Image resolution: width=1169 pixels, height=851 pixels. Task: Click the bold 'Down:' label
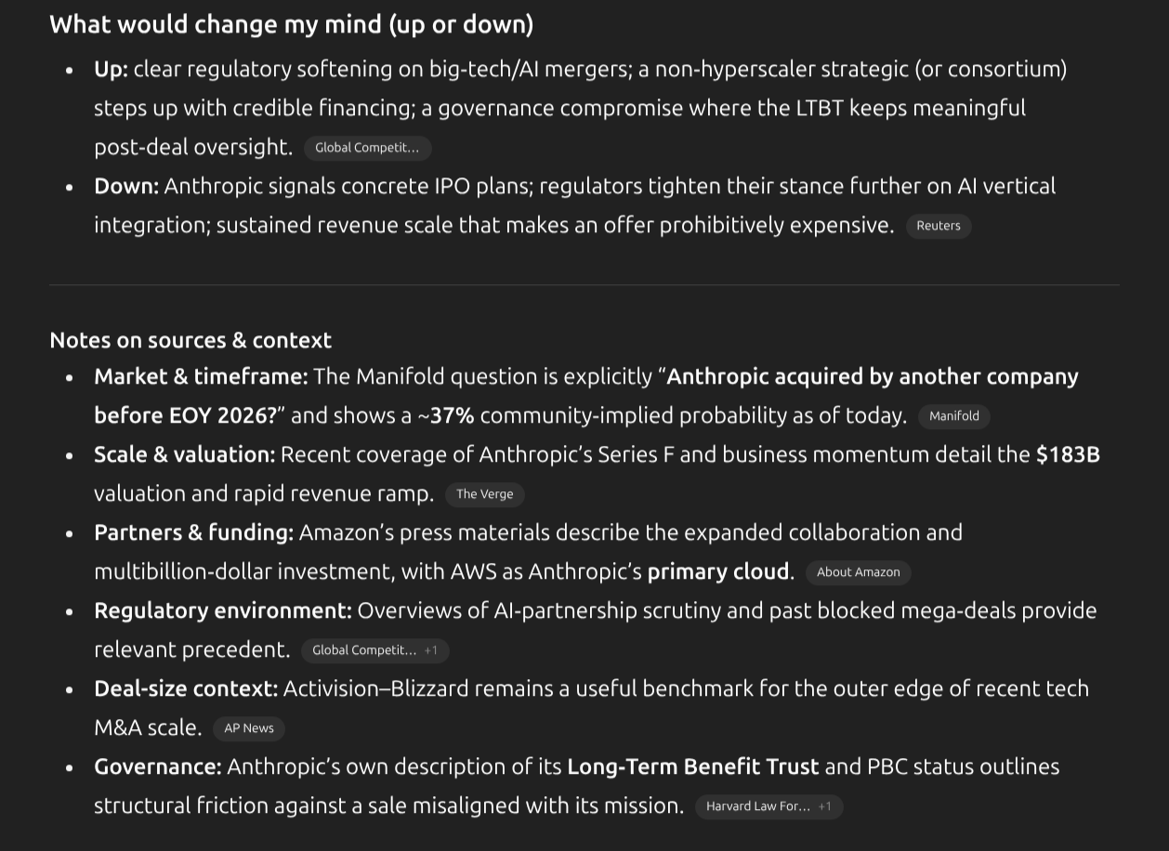[126, 186]
